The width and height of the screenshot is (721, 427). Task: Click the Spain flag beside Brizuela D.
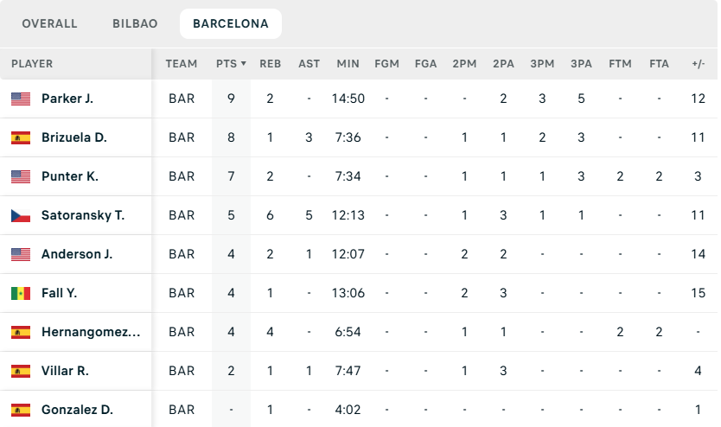point(21,137)
